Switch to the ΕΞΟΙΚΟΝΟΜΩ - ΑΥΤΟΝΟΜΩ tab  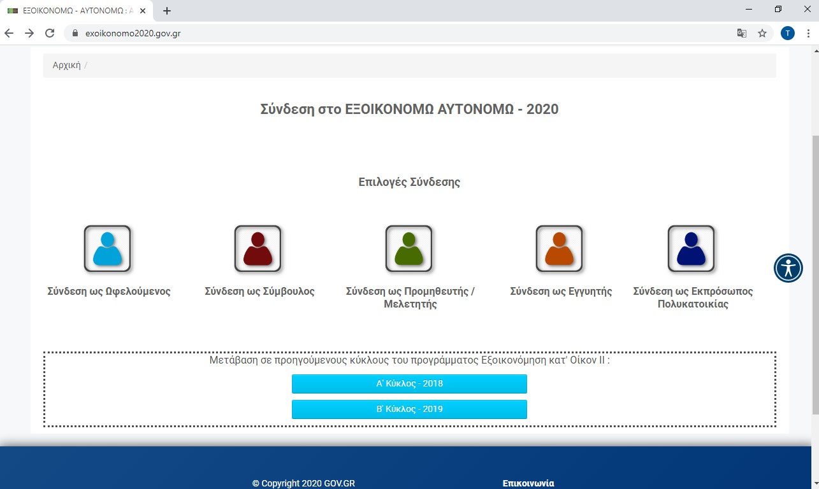click(70, 11)
